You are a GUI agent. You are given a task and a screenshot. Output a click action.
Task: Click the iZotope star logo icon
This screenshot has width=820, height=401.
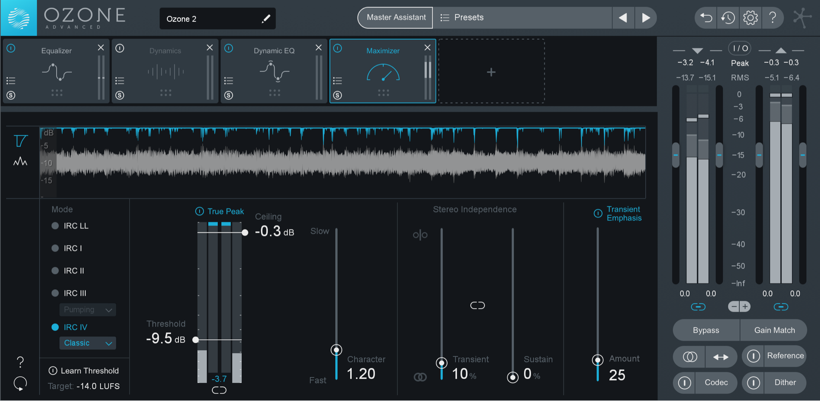(x=802, y=18)
